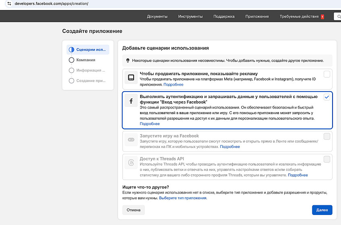
Task: Select the Создание при... step label
Action: click(x=91, y=81)
